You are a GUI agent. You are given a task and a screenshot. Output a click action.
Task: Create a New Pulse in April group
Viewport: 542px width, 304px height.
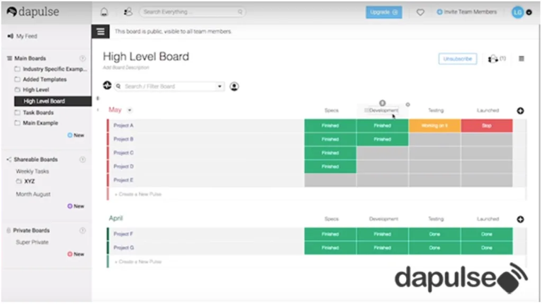pos(138,262)
